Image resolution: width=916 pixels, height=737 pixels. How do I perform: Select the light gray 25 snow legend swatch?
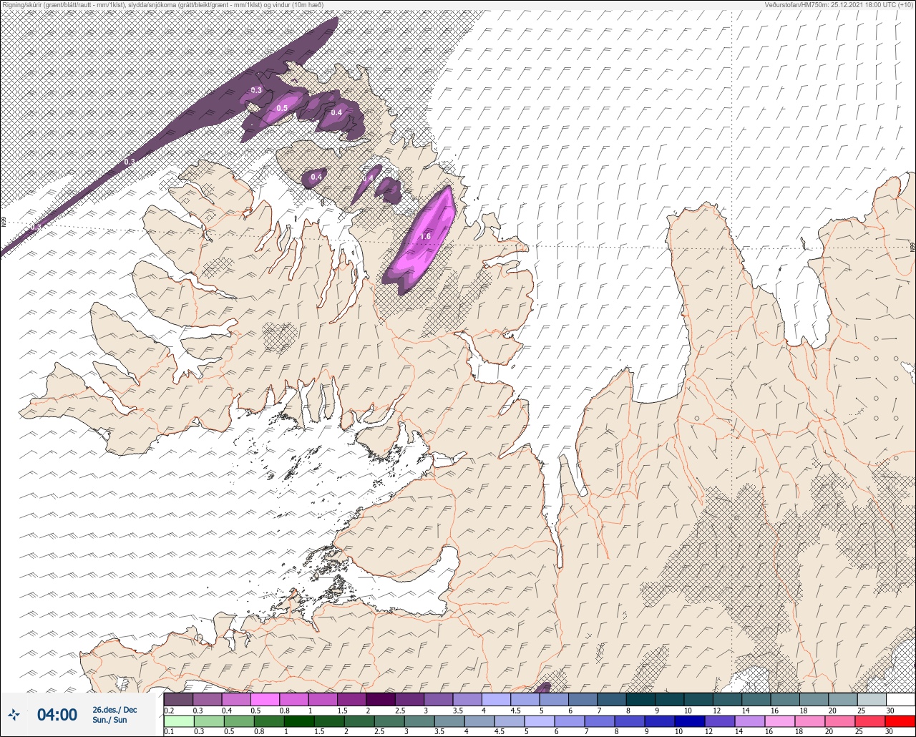tap(872, 699)
